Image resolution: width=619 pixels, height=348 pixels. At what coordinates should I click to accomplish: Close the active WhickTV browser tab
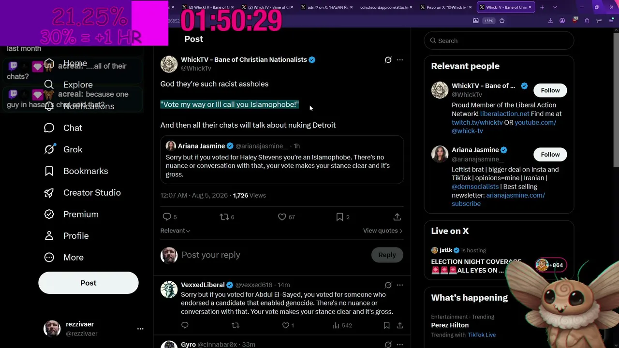pos(530,7)
